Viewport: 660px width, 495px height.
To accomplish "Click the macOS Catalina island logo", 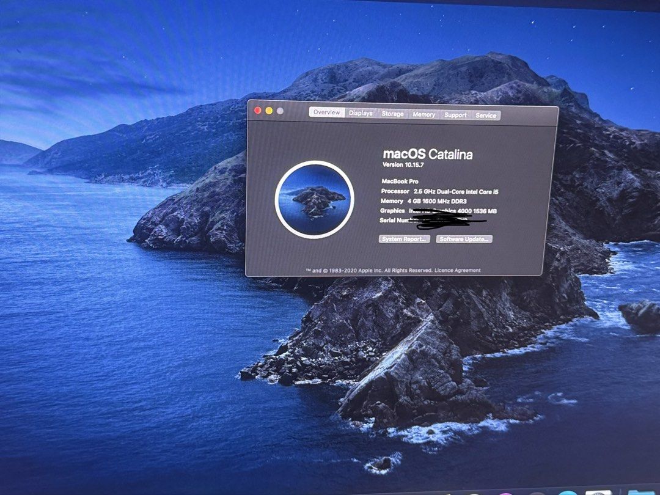I will (315, 199).
